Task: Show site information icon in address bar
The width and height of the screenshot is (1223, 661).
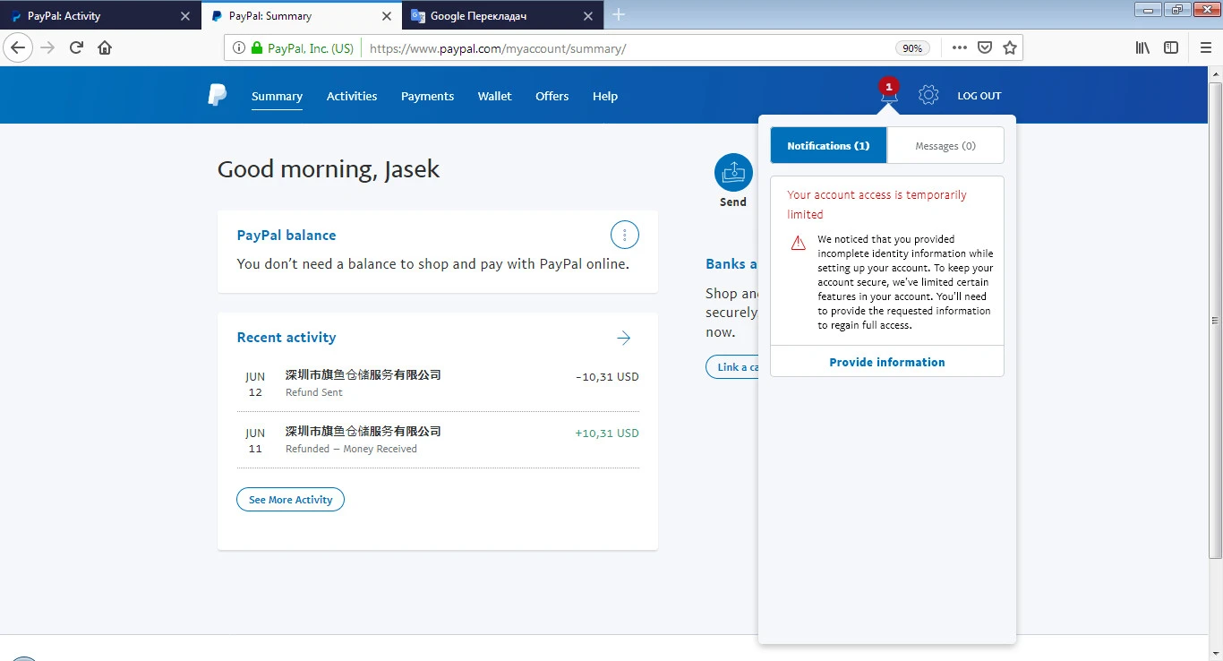Action: 239,48
